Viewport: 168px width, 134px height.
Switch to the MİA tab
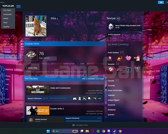(x=19, y=6)
